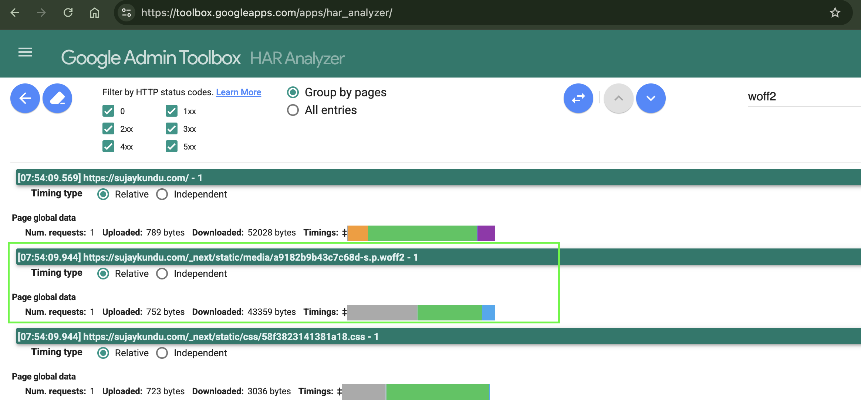Open site information icon in address bar
861x412 pixels.
126,13
